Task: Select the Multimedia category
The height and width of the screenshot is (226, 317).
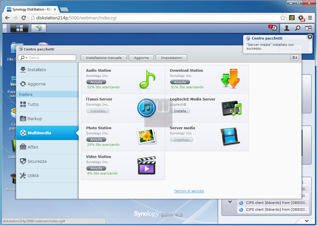Action: pyautogui.click(x=47, y=133)
